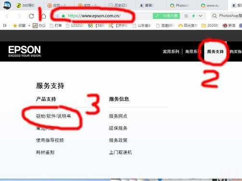The height and width of the screenshot is (181, 242).
Task: Click the 产品支持 heading
Action: pyautogui.click(x=46, y=99)
